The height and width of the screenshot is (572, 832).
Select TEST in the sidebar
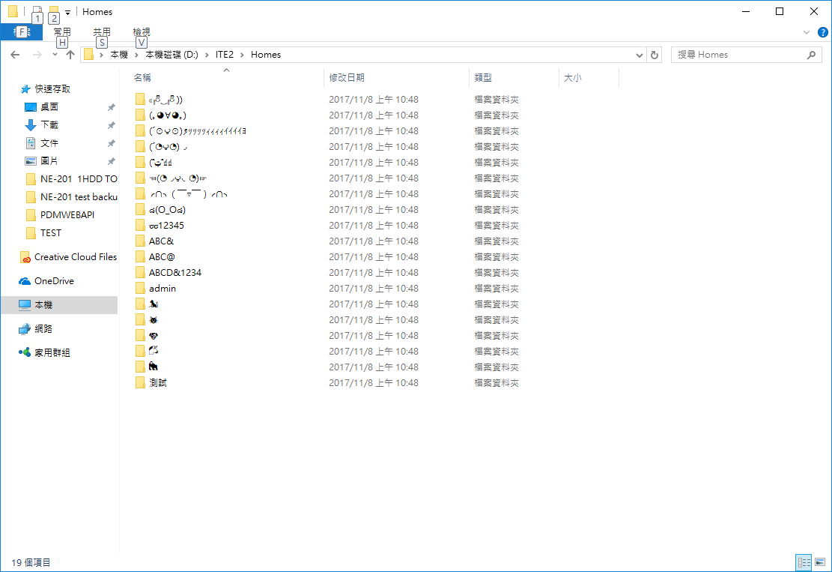pos(51,233)
